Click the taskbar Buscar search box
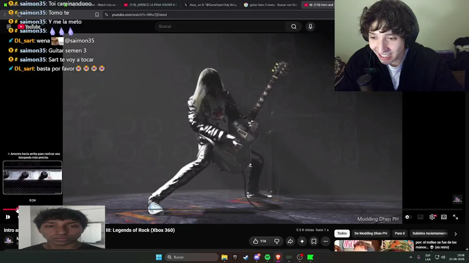 [191, 257]
